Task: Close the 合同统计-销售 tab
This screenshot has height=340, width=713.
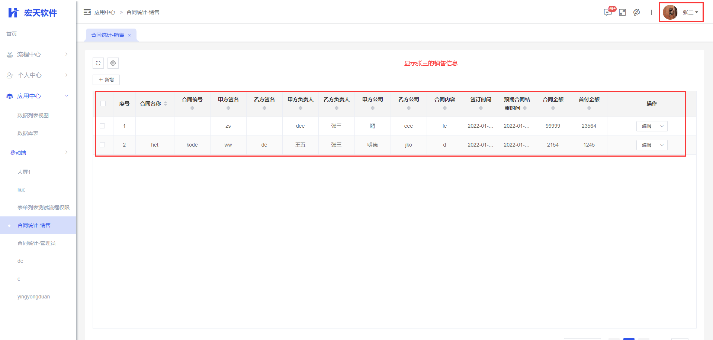Action: point(129,35)
